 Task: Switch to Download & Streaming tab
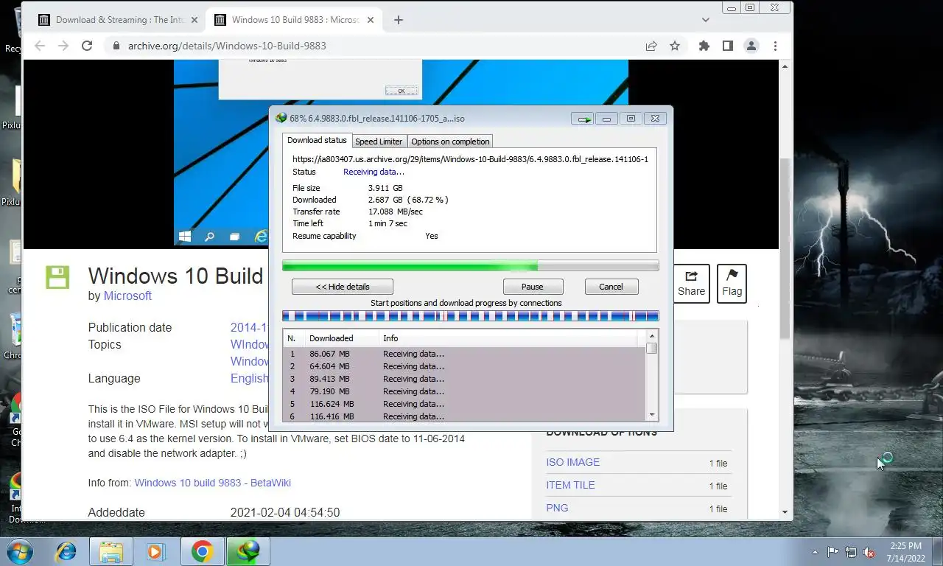pyautogui.click(x=118, y=20)
